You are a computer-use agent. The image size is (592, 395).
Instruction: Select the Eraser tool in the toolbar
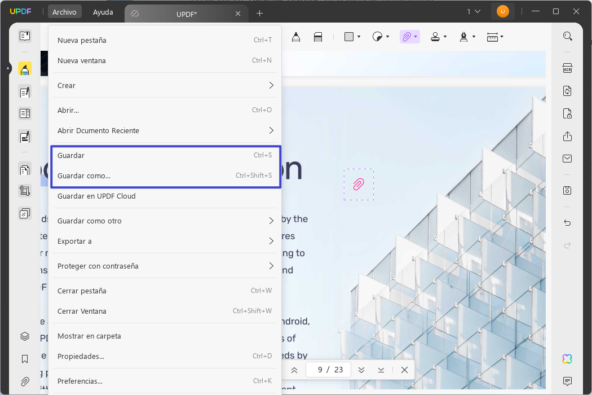pyautogui.click(x=318, y=37)
